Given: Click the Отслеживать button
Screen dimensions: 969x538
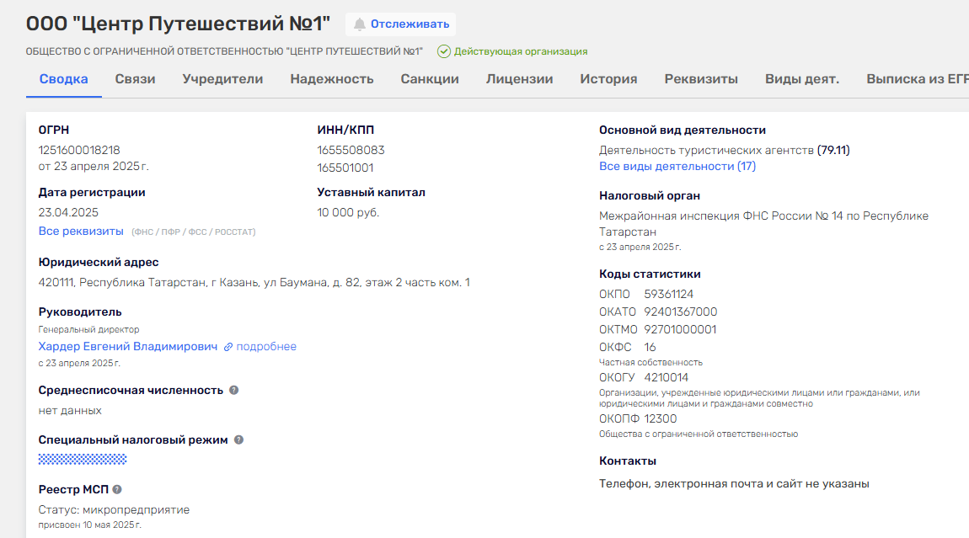Looking at the screenshot, I should (400, 24).
